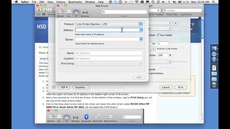
Task: Select the Windows printer toolbar icon
Action: [x=85, y=13]
